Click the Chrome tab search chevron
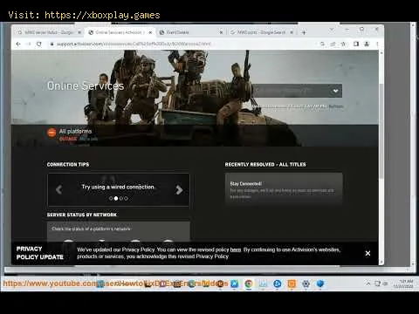Viewport: 419px width, 314px height. [332, 30]
